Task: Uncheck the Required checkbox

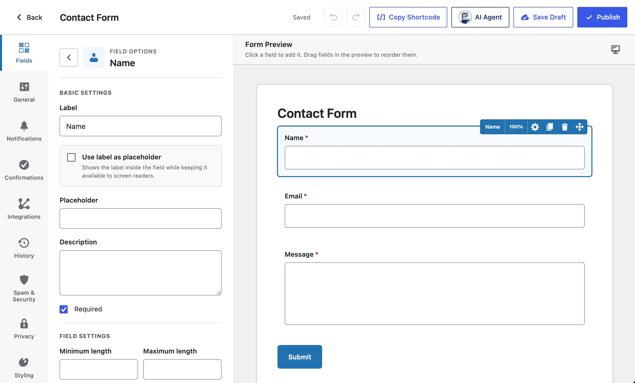Action: tap(64, 309)
